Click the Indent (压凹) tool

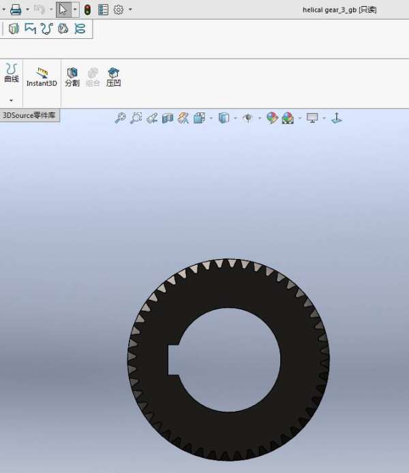pyautogui.click(x=113, y=76)
